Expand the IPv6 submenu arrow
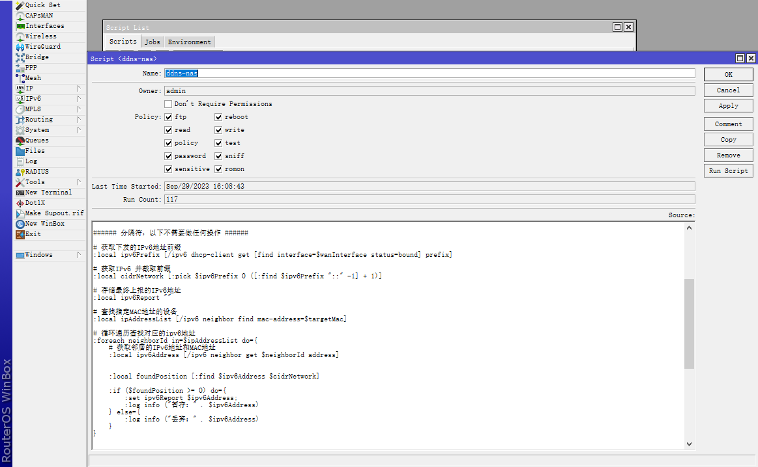Image resolution: width=758 pixels, height=467 pixels. click(x=79, y=98)
